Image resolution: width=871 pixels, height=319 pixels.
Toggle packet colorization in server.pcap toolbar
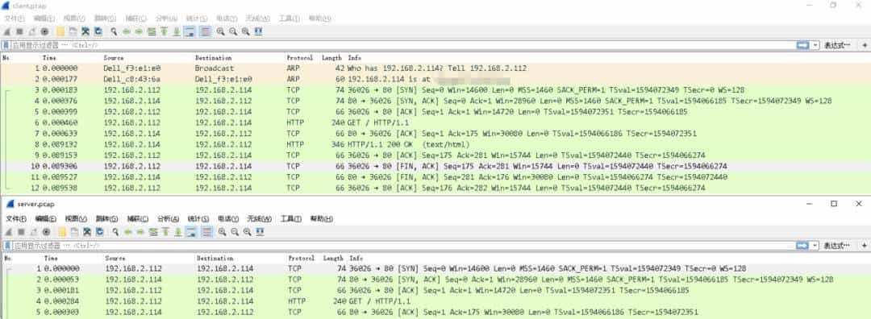click(206, 232)
